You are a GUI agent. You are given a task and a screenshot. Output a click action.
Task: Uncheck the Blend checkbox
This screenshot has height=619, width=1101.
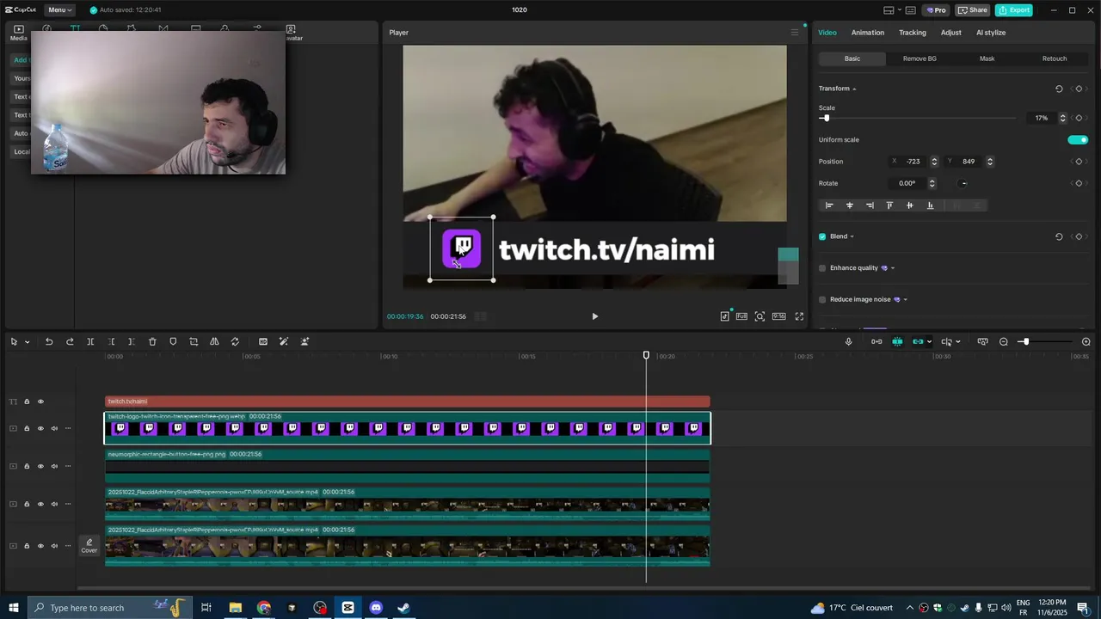pyautogui.click(x=822, y=236)
